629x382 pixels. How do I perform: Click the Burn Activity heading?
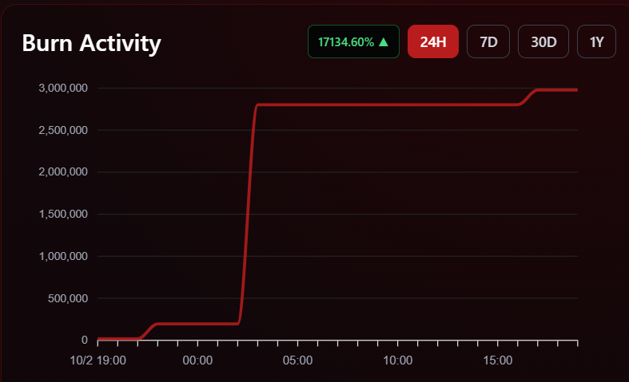coord(91,43)
